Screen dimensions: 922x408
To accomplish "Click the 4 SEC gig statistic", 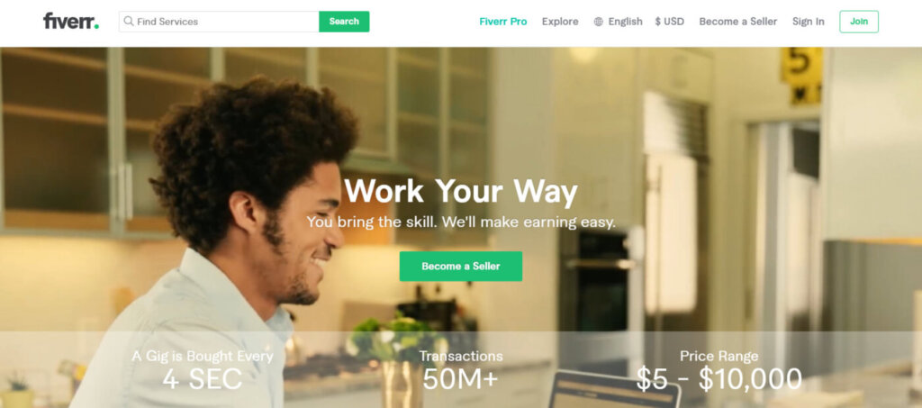I will pos(203,379).
